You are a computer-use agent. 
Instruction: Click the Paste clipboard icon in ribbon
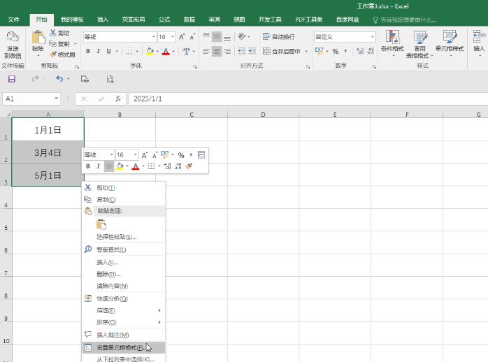(38, 38)
